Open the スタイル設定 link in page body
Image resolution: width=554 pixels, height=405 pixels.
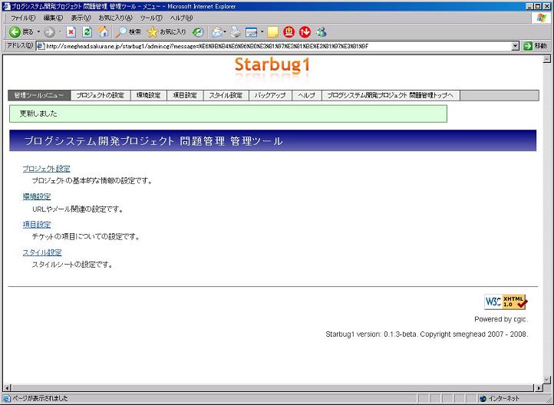point(42,252)
